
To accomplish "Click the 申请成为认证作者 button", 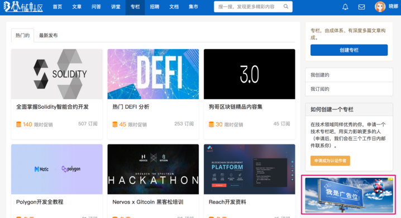I will [330, 161].
